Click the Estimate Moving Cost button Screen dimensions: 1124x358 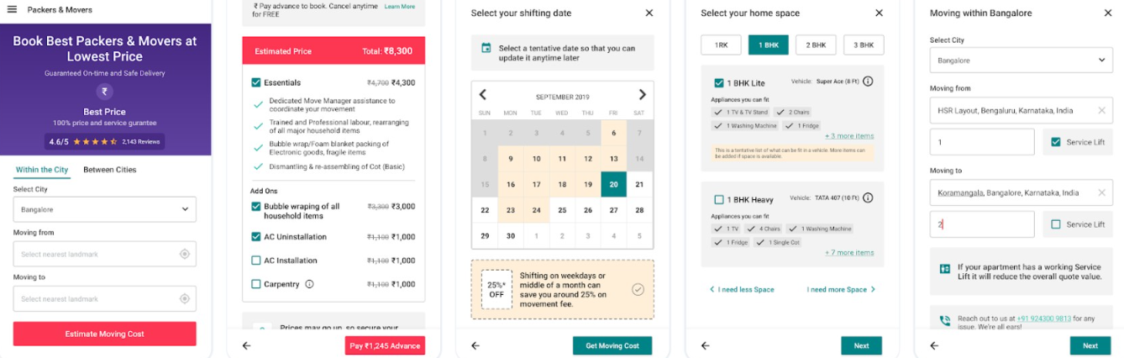click(105, 334)
